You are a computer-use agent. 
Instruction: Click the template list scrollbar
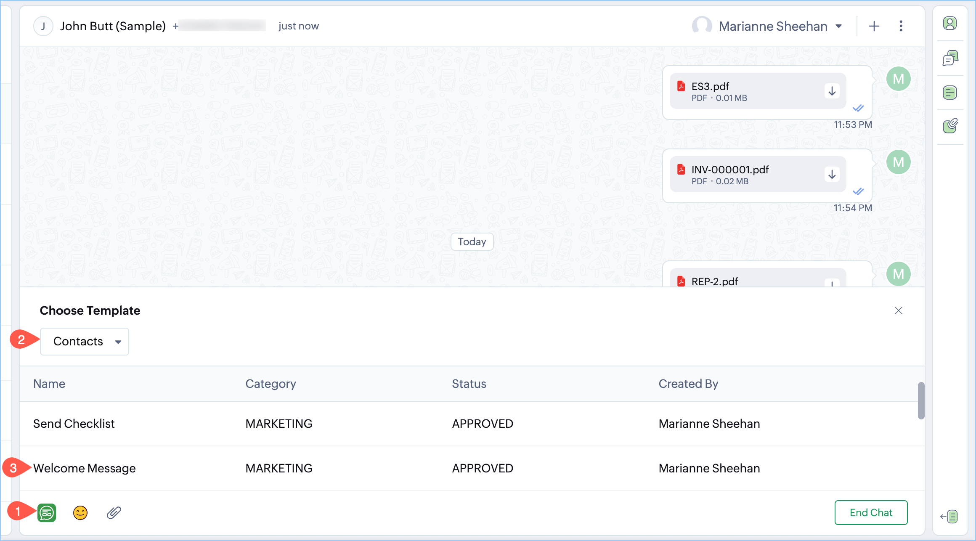(x=921, y=400)
